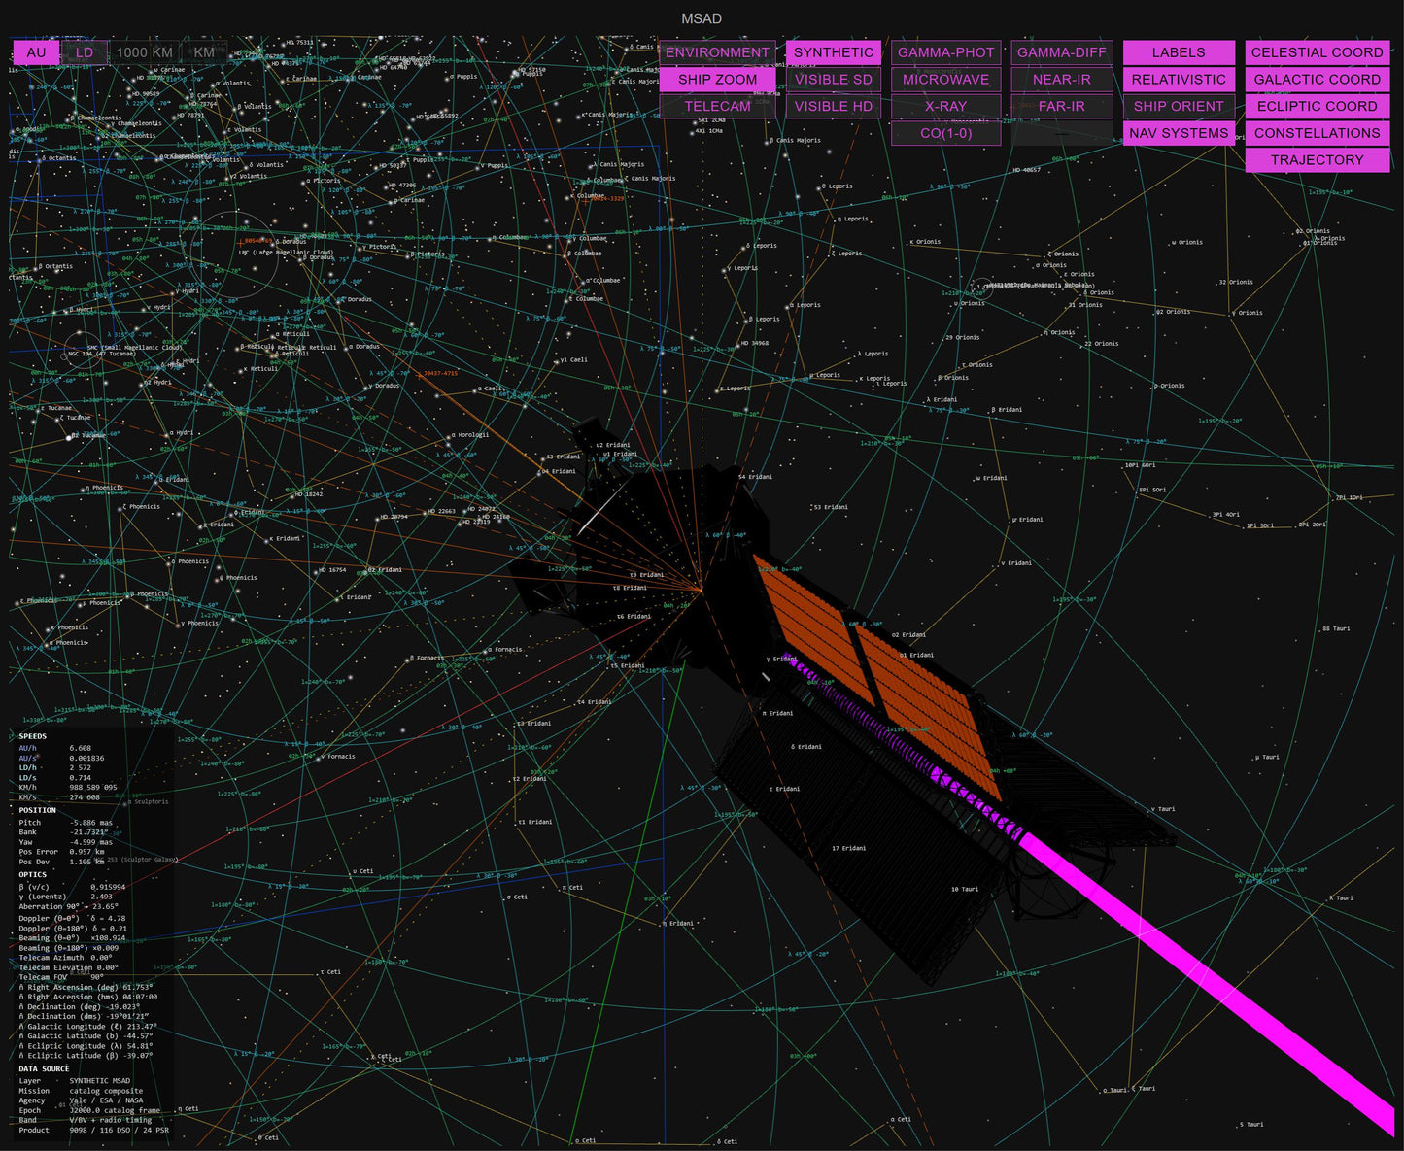Screen dimensions: 1404x1151
Task: Choose the 1000 KM unit option
Action: pos(145,52)
